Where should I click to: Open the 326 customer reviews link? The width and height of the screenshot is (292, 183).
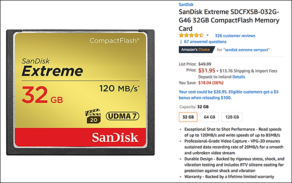point(235,35)
